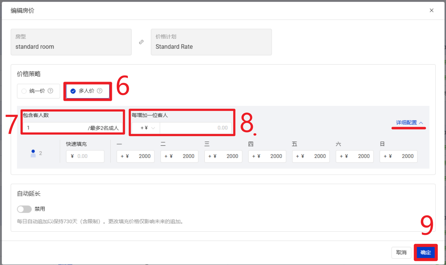Click the 五 (Friday) price field
Image resolution: width=446 pixels, height=265 pixels.
tap(311, 156)
